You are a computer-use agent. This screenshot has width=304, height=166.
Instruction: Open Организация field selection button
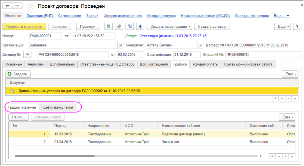coord(121,45)
